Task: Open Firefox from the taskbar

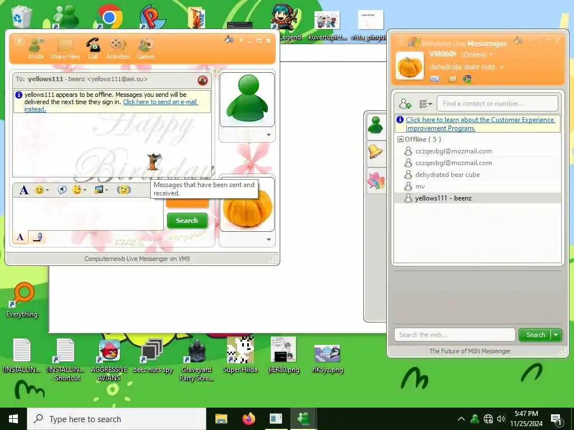Action: [249, 419]
